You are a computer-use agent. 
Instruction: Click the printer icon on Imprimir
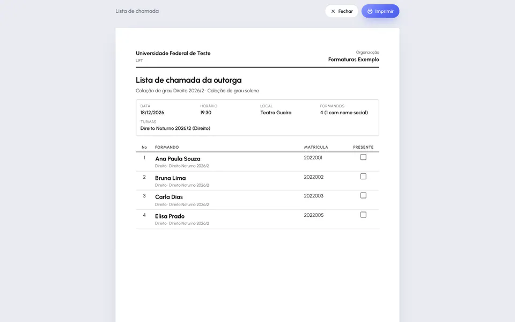370,11
